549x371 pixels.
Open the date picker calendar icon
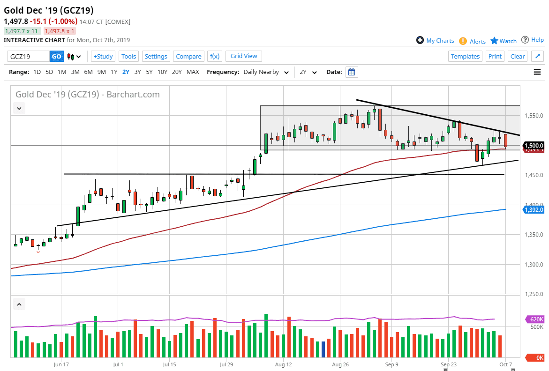click(352, 72)
